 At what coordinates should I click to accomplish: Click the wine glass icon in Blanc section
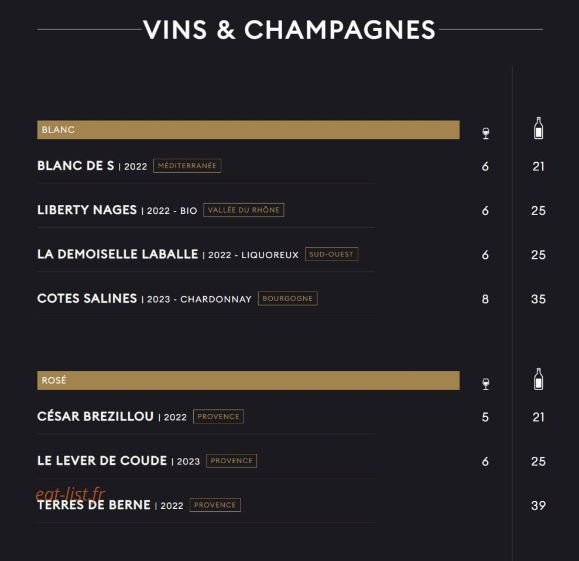pos(486,134)
